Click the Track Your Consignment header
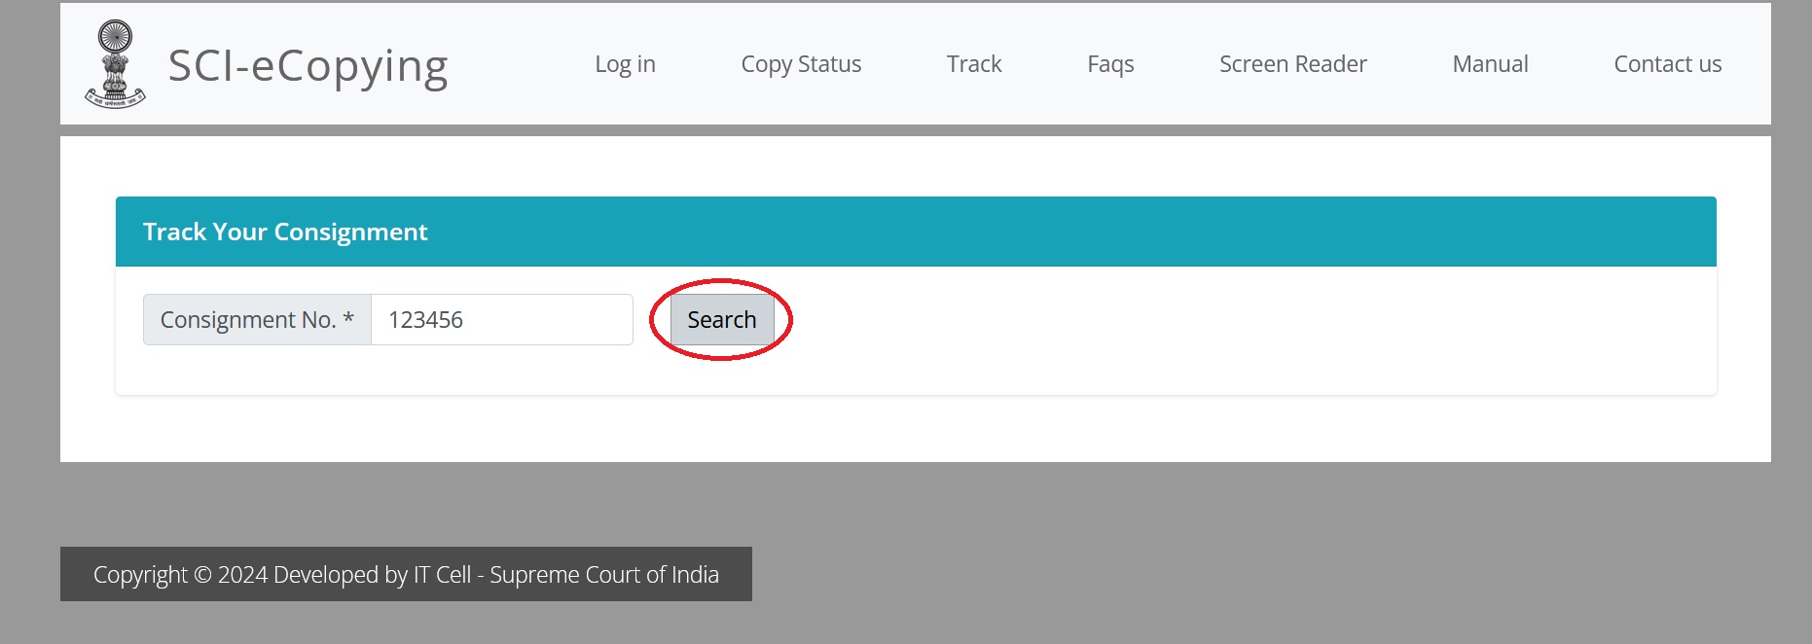The height and width of the screenshot is (644, 1812). tap(285, 232)
